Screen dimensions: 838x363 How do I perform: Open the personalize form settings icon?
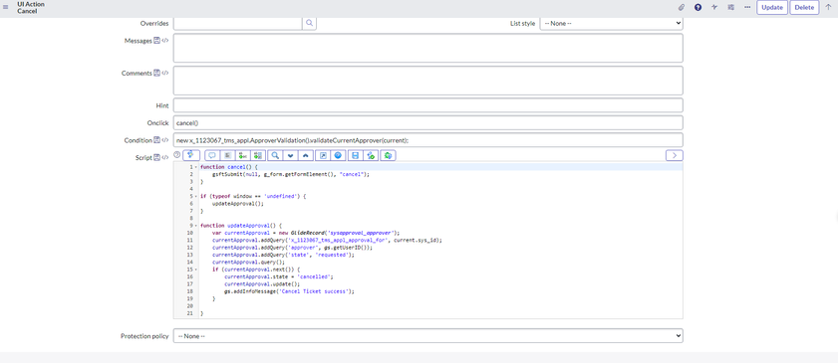pyautogui.click(x=730, y=8)
